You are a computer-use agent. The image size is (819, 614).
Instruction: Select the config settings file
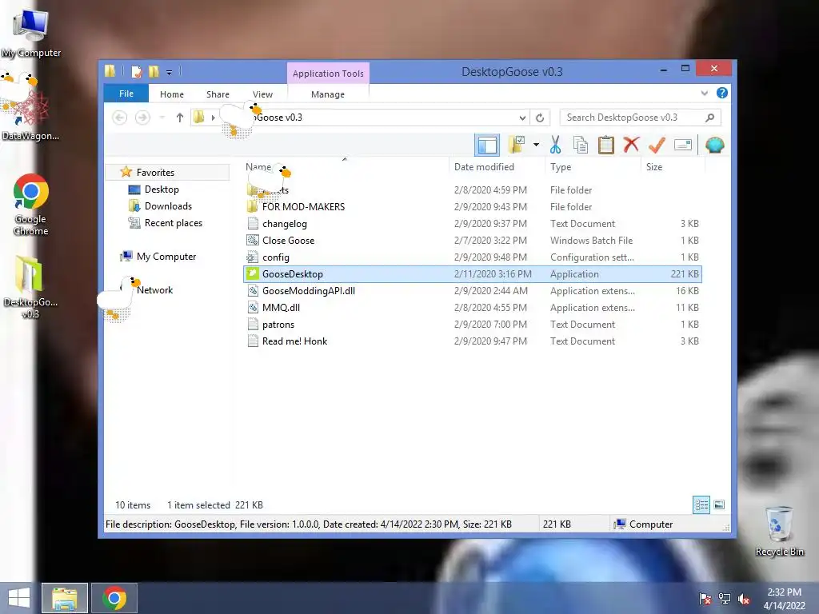click(x=275, y=257)
